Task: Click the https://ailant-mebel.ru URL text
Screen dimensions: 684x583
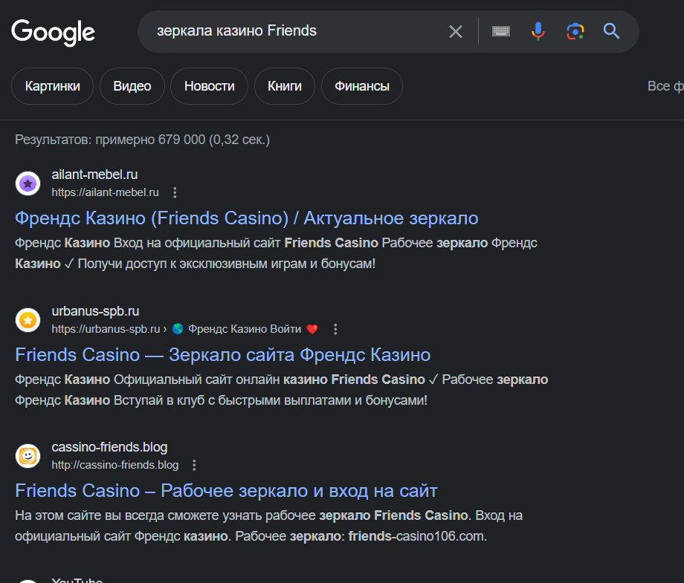Action: (105, 192)
